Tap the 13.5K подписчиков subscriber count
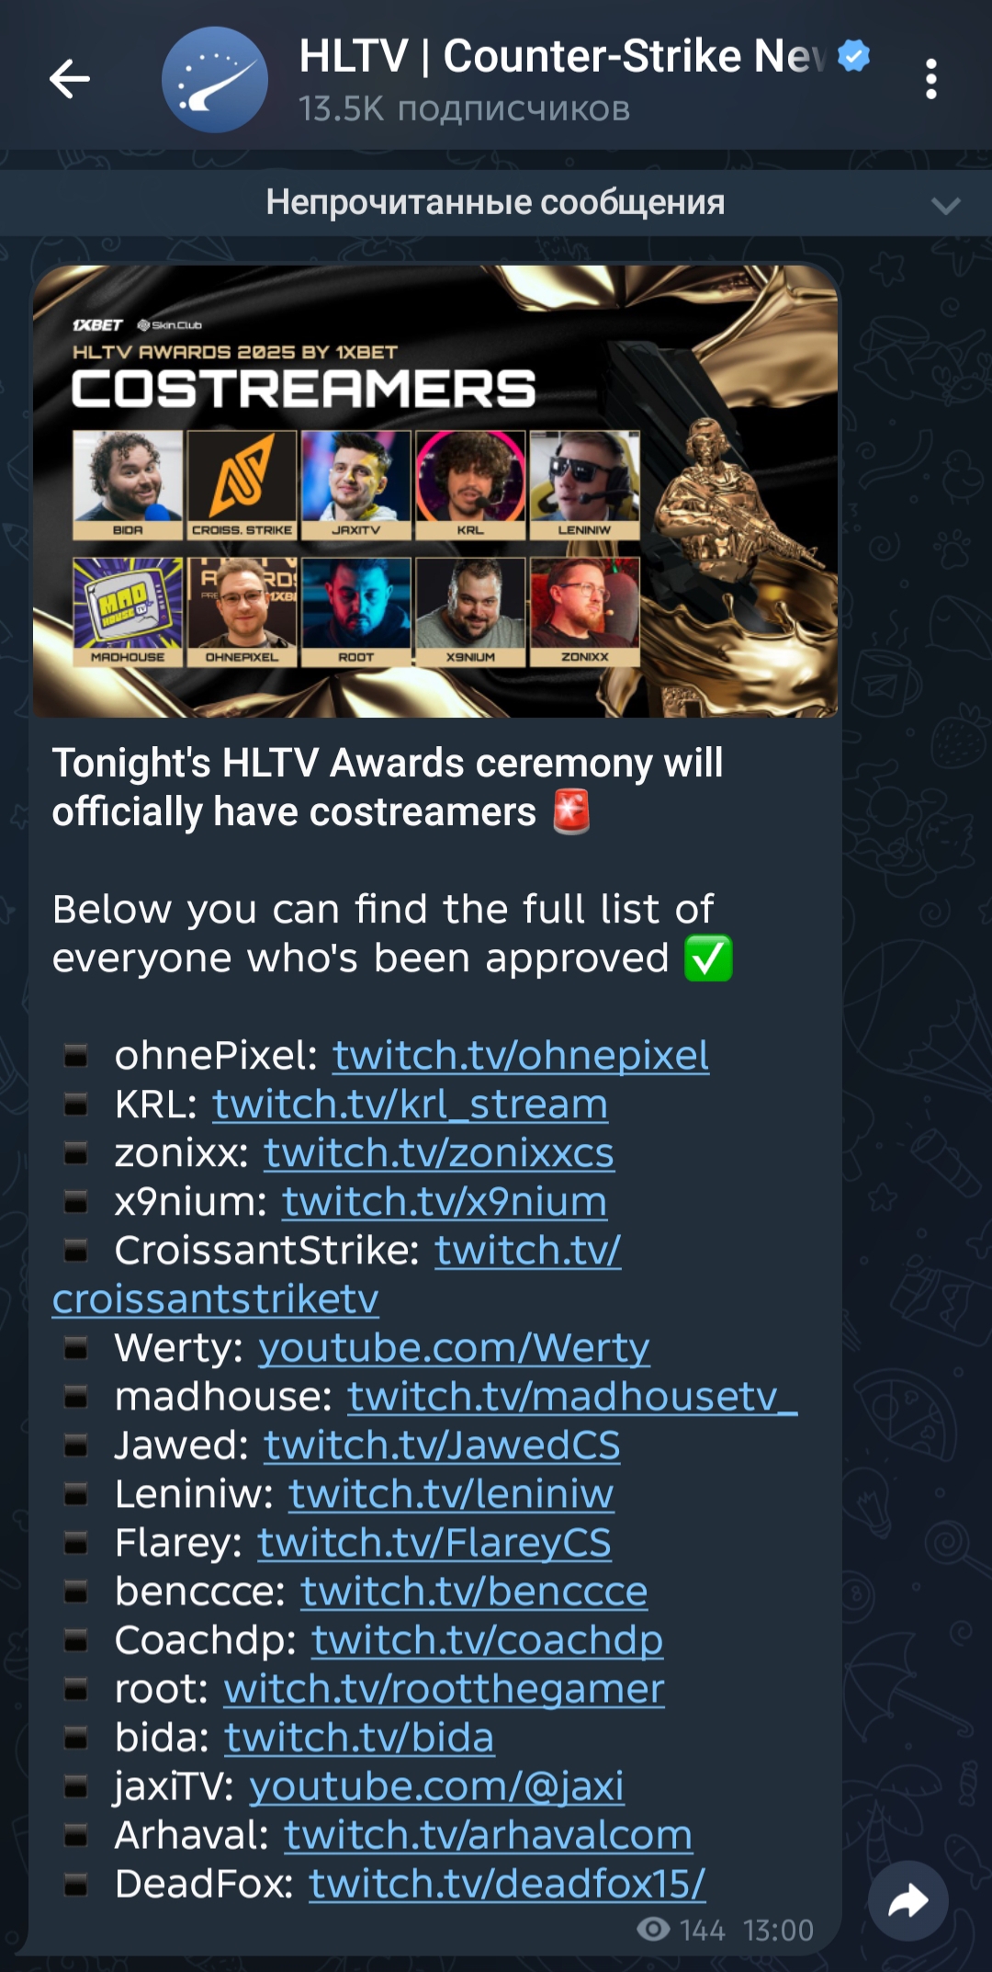Image resolution: width=992 pixels, height=1972 pixels. [x=464, y=109]
